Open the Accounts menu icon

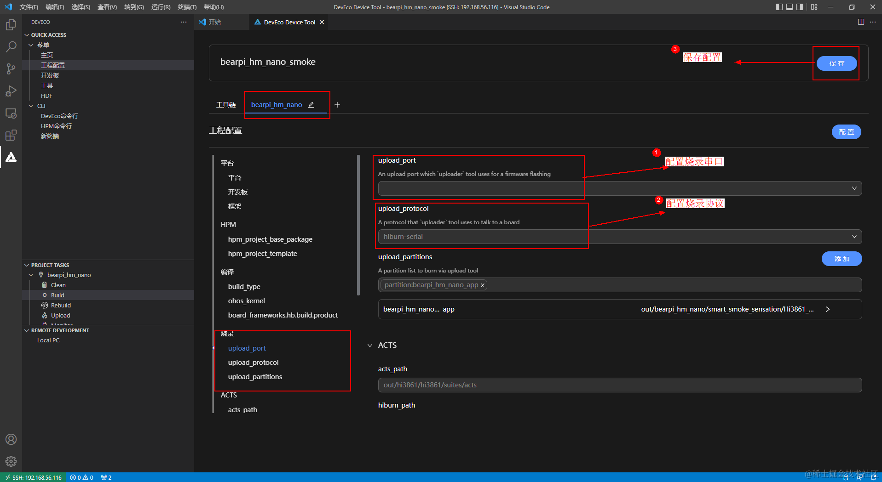11,439
